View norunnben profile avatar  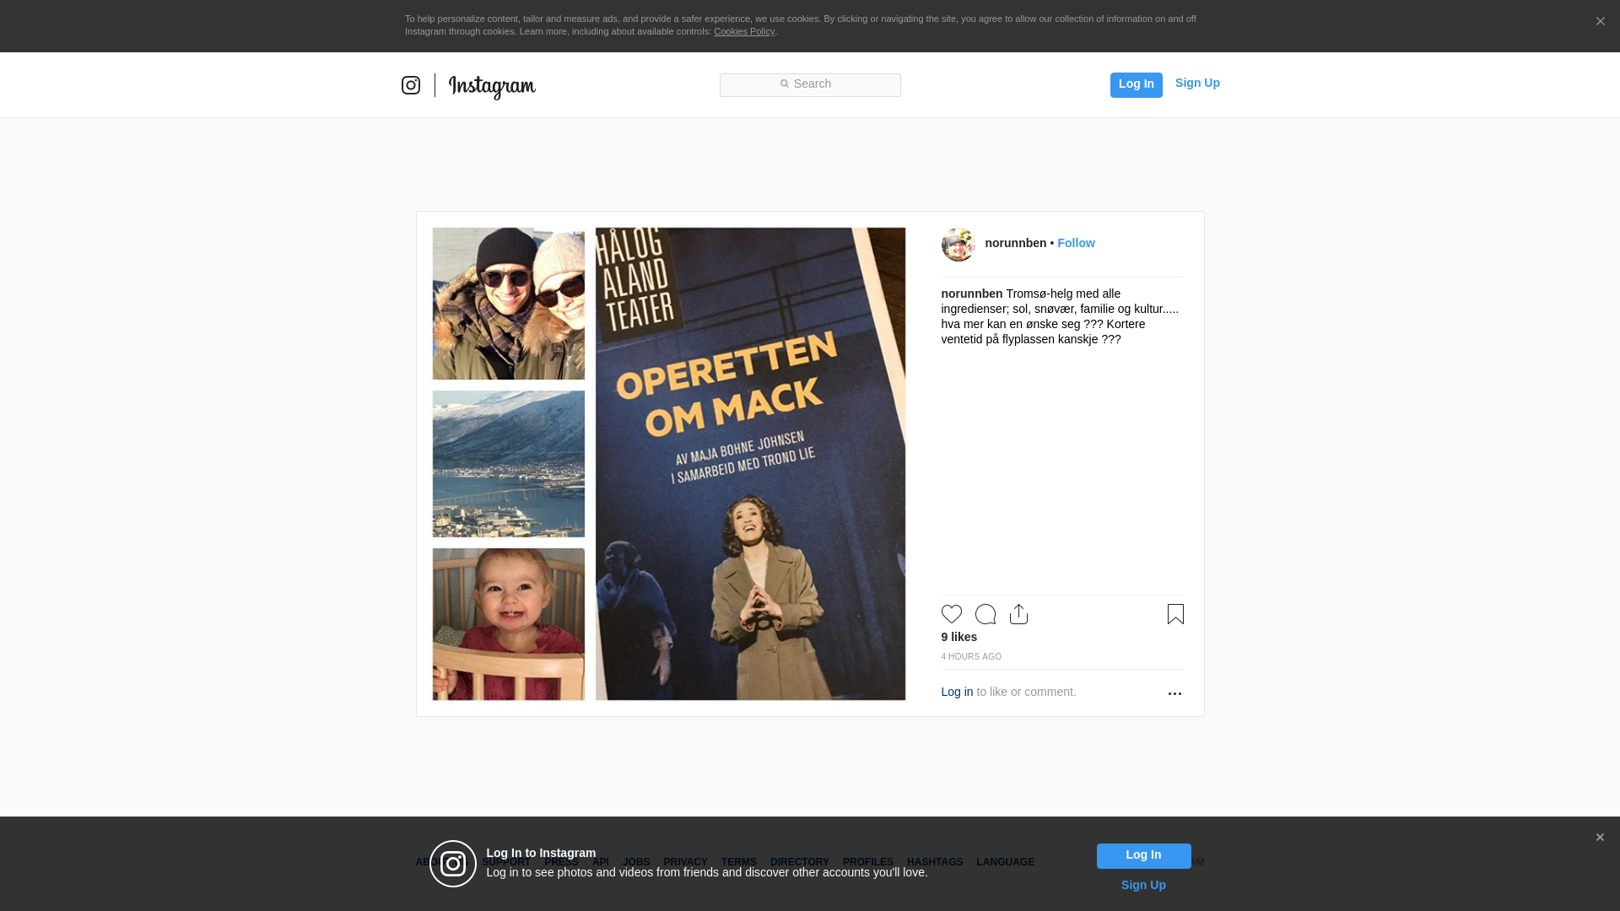[958, 245]
